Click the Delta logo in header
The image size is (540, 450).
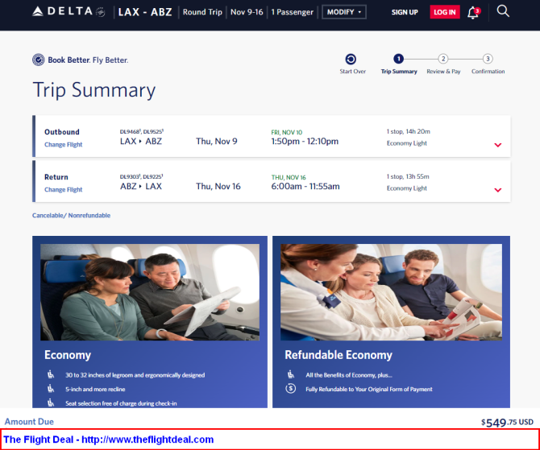(69, 12)
